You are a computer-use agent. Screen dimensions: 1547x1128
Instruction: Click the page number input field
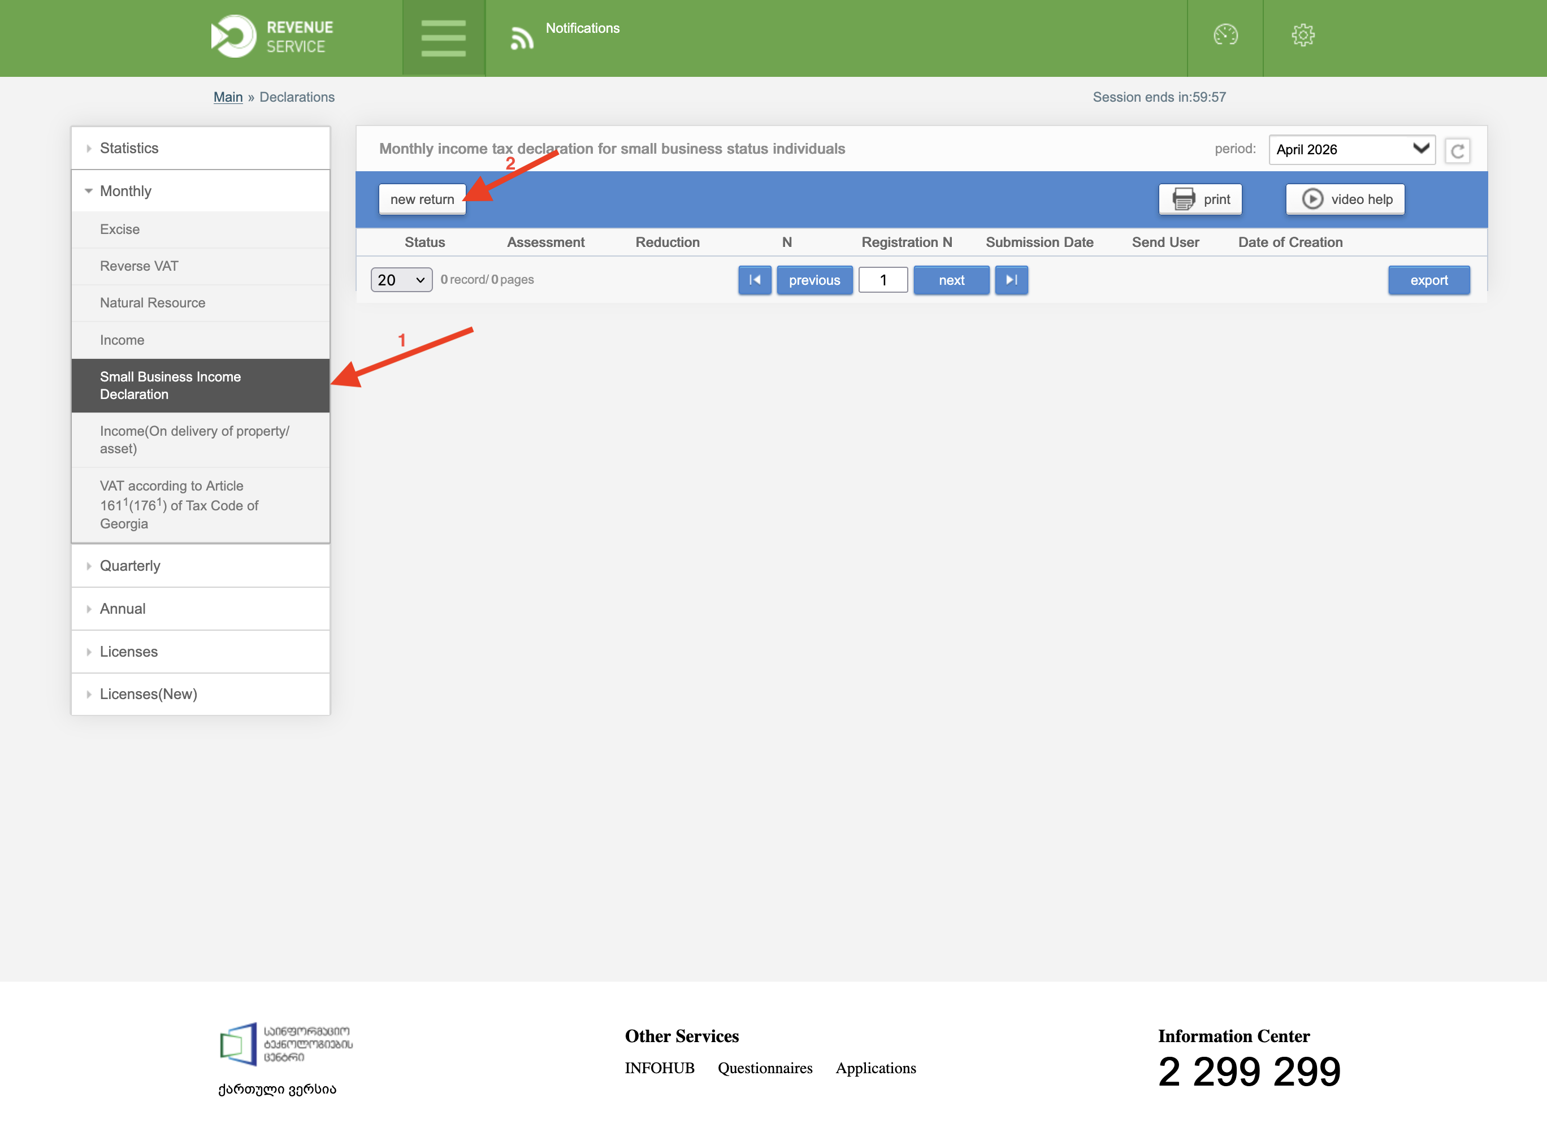pos(883,280)
